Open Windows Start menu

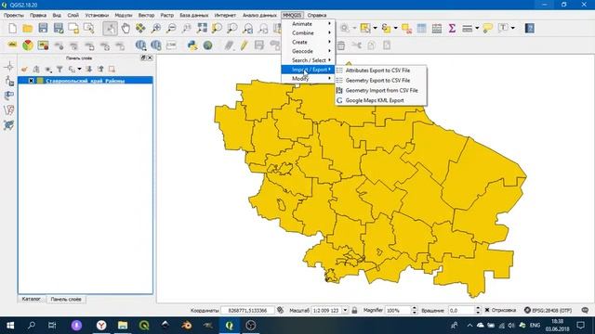point(10,326)
